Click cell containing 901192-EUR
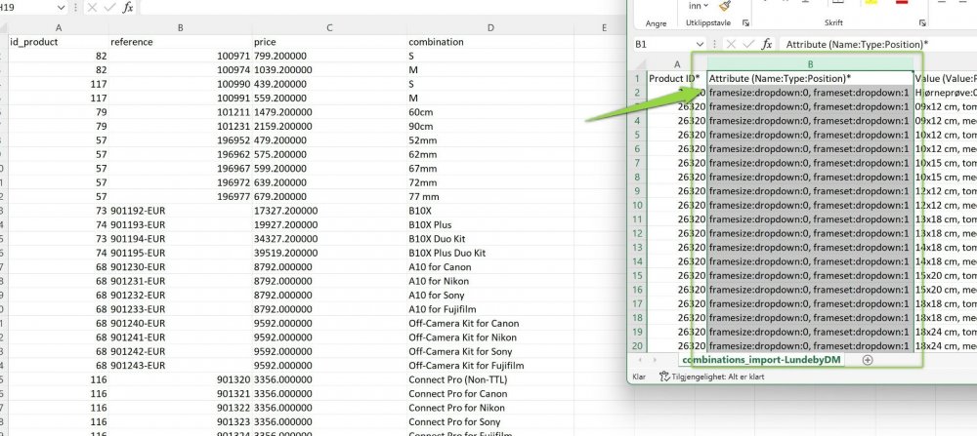The width and height of the screenshot is (977, 436). click(180, 211)
